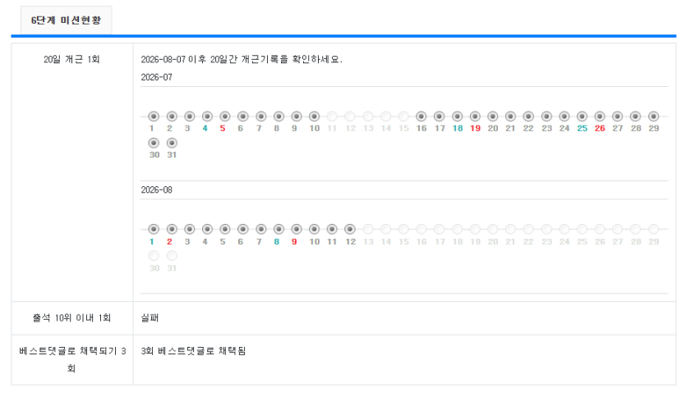686x397 pixels.
Task: Open the 6단계 미션현황 tab
Action: (x=66, y=20)
